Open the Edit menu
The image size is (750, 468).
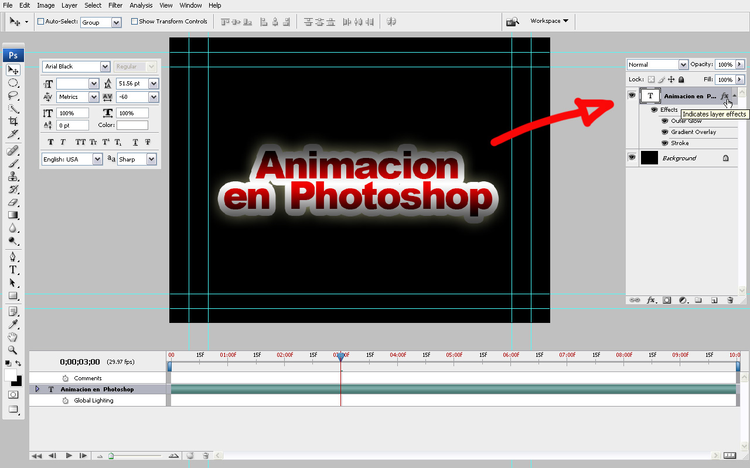pyautogui.click(x=25, y=5)
